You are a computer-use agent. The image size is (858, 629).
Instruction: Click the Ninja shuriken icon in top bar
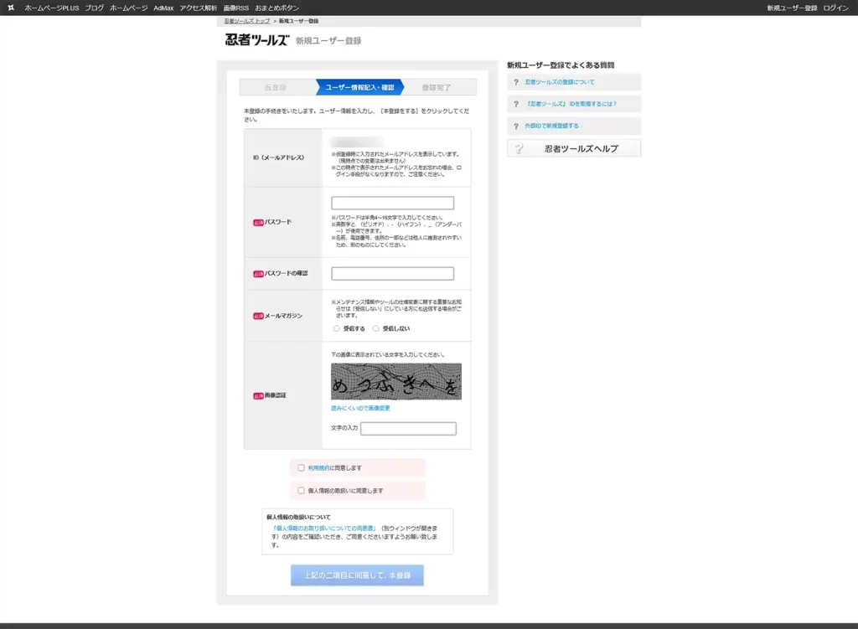pos(11,8)
